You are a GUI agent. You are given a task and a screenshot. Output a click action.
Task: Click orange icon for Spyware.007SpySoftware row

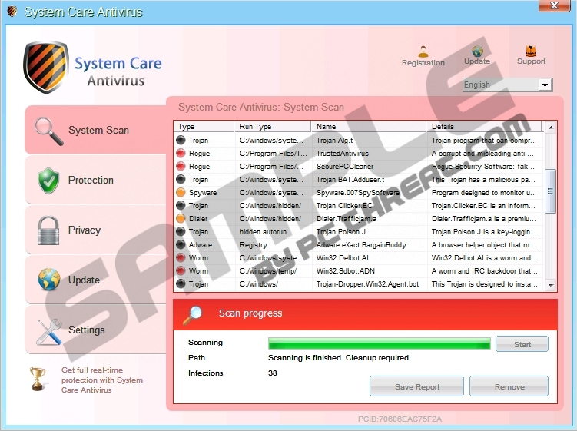pos(181,193)
